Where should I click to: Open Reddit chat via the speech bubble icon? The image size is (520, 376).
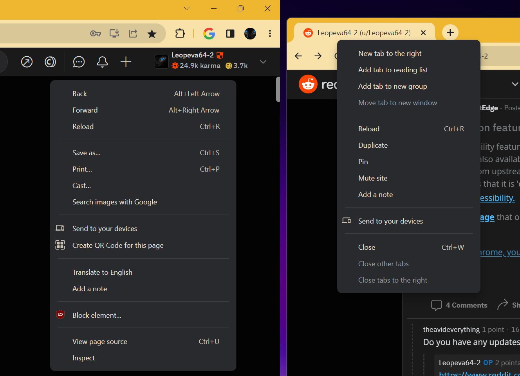[x=79, y=62]
